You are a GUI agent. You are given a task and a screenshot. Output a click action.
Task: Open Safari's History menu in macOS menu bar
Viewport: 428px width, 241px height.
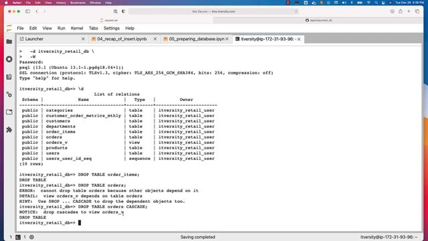click(x=61, y=3)
